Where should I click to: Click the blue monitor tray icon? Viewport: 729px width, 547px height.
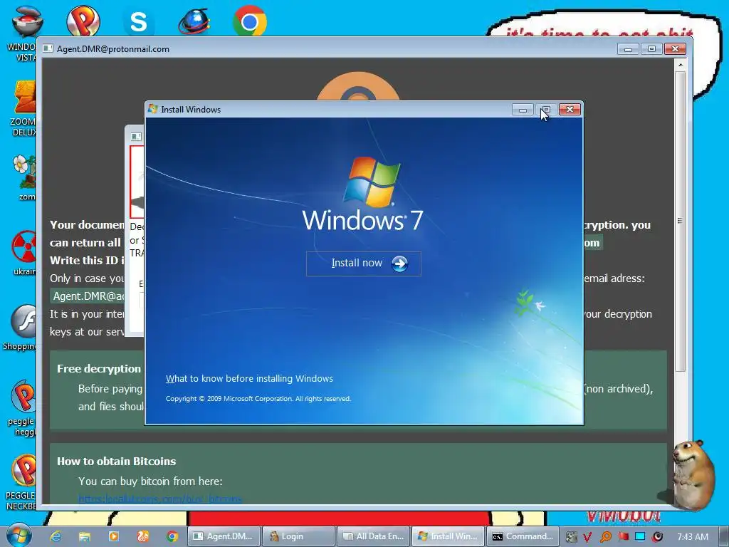(x=640, y=537)
